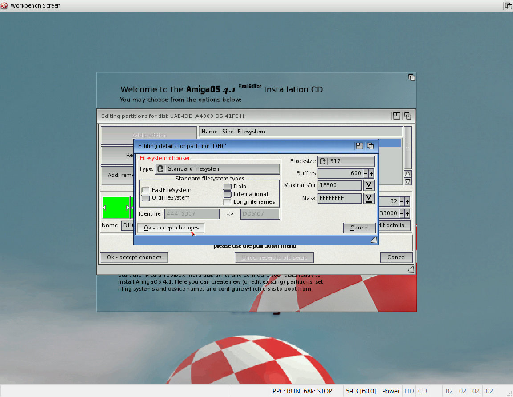Enable the Plain filesystem mode
The width and height of the screenshot is (513, 397).
[227, 187]
